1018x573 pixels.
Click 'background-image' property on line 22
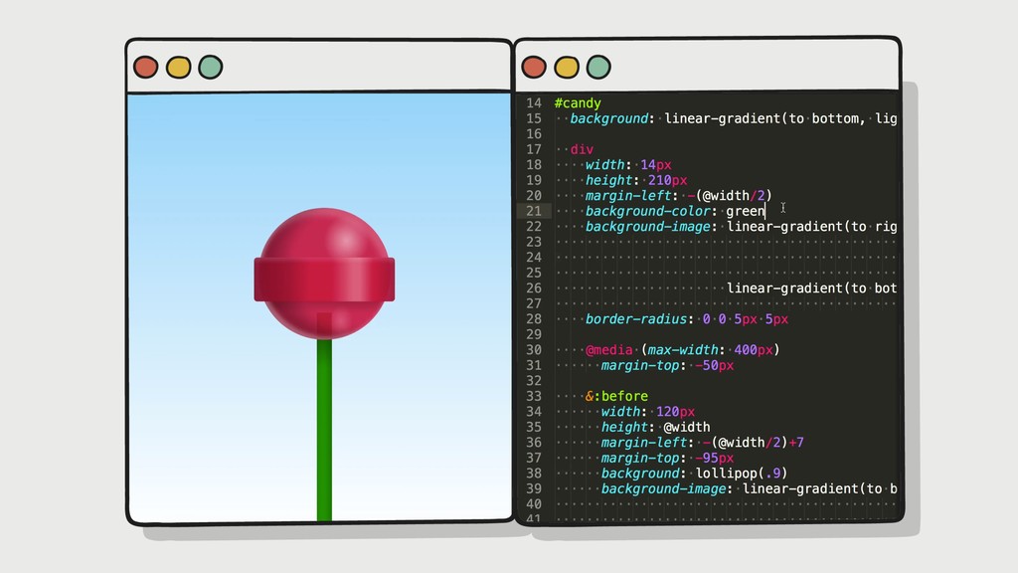[648, 226]
